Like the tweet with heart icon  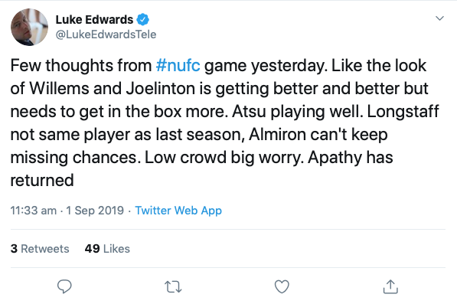[282, 286]
